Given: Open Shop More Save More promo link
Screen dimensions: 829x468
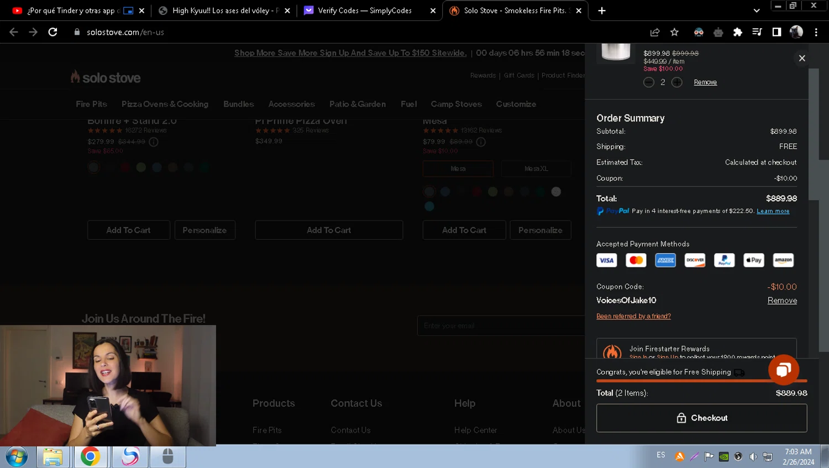Looking at the screenshot, I should 350,53.
